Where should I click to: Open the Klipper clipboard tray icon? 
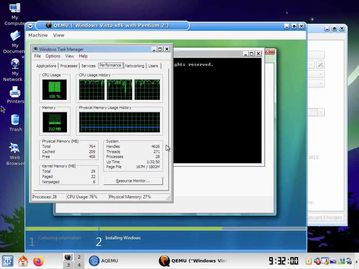click(309, 261)
